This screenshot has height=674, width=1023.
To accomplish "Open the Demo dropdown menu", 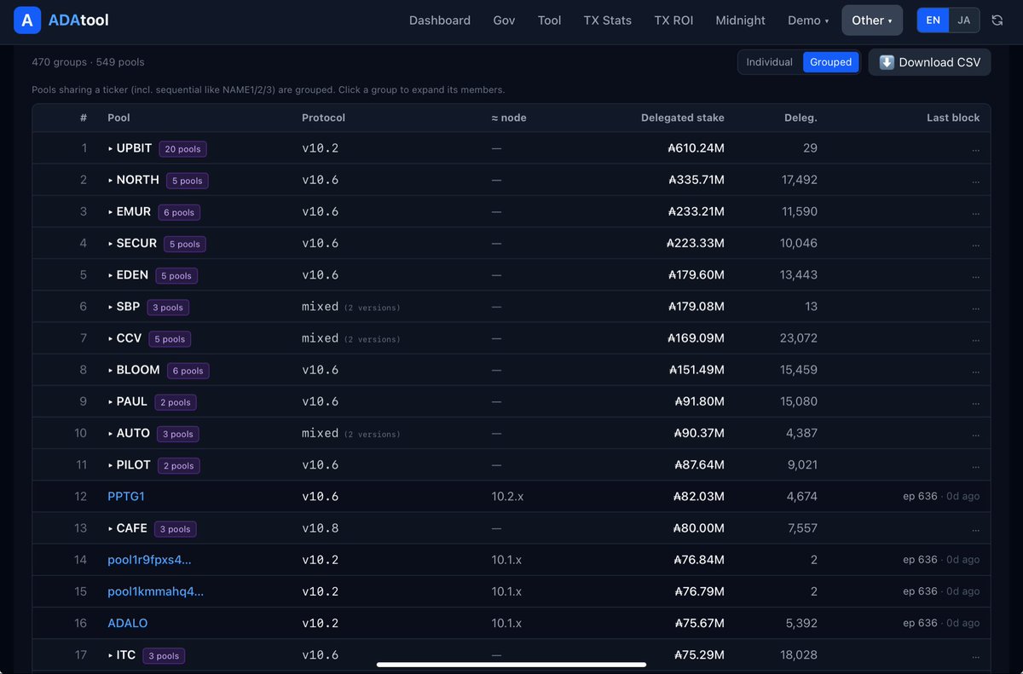I will click(x=807, y=20).
